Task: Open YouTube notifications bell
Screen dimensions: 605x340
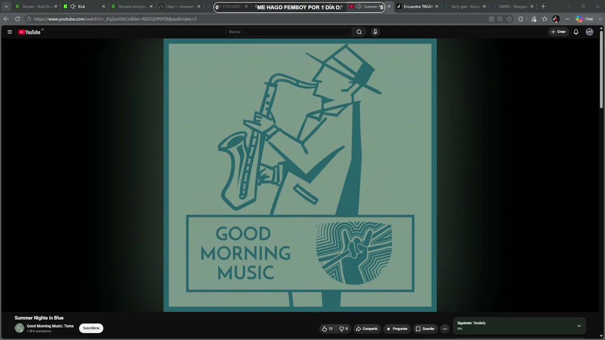Action: point(576,32)
